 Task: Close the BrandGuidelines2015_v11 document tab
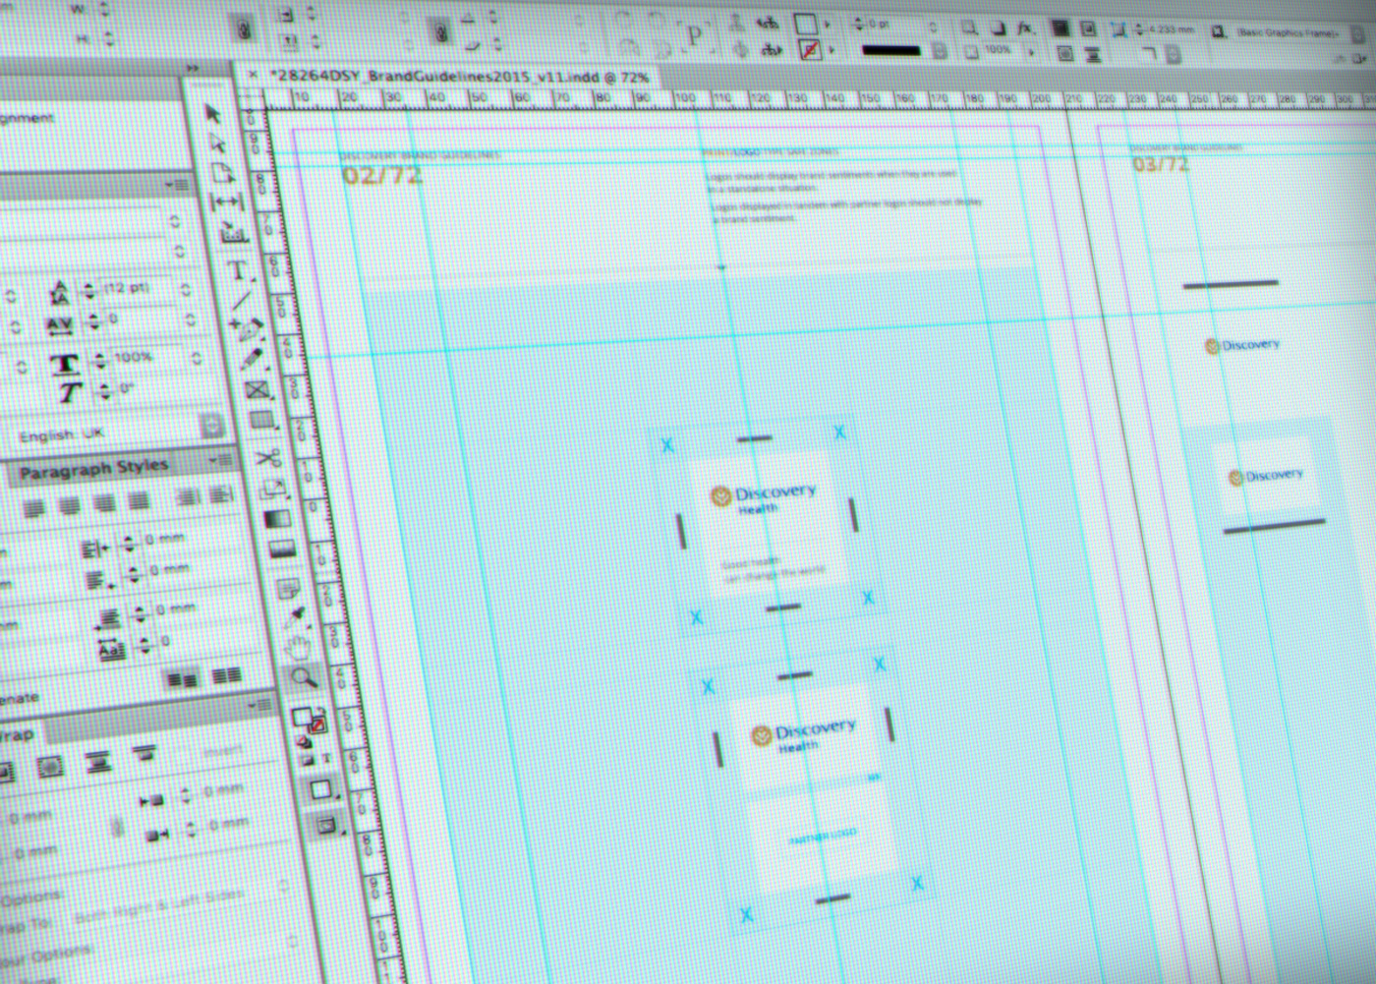[253, 75]
